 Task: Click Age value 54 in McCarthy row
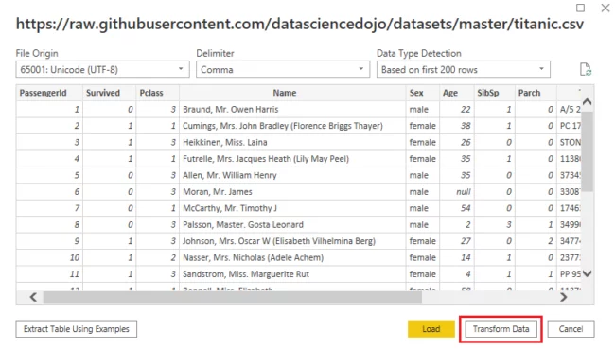point(466,208)
